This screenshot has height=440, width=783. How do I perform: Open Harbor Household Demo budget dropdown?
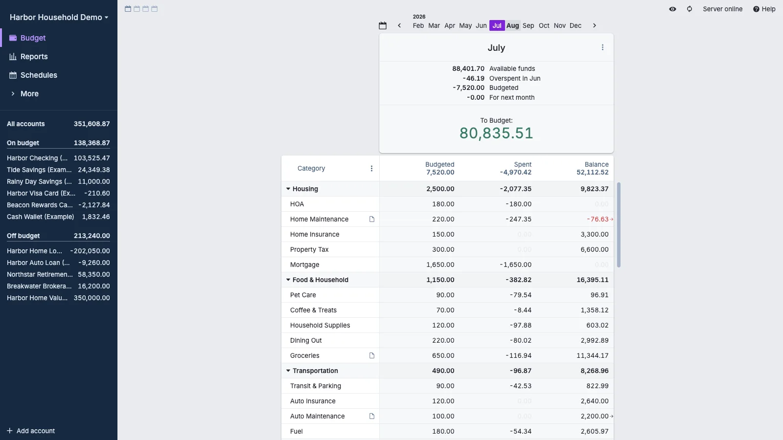pos(59,17)
